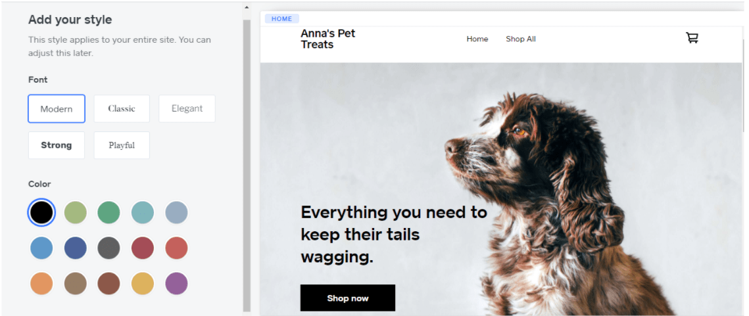The height and width of the screenshot is (316, 749).
Task: Pick the gray-blue color swatch
Action: [176, 212]
